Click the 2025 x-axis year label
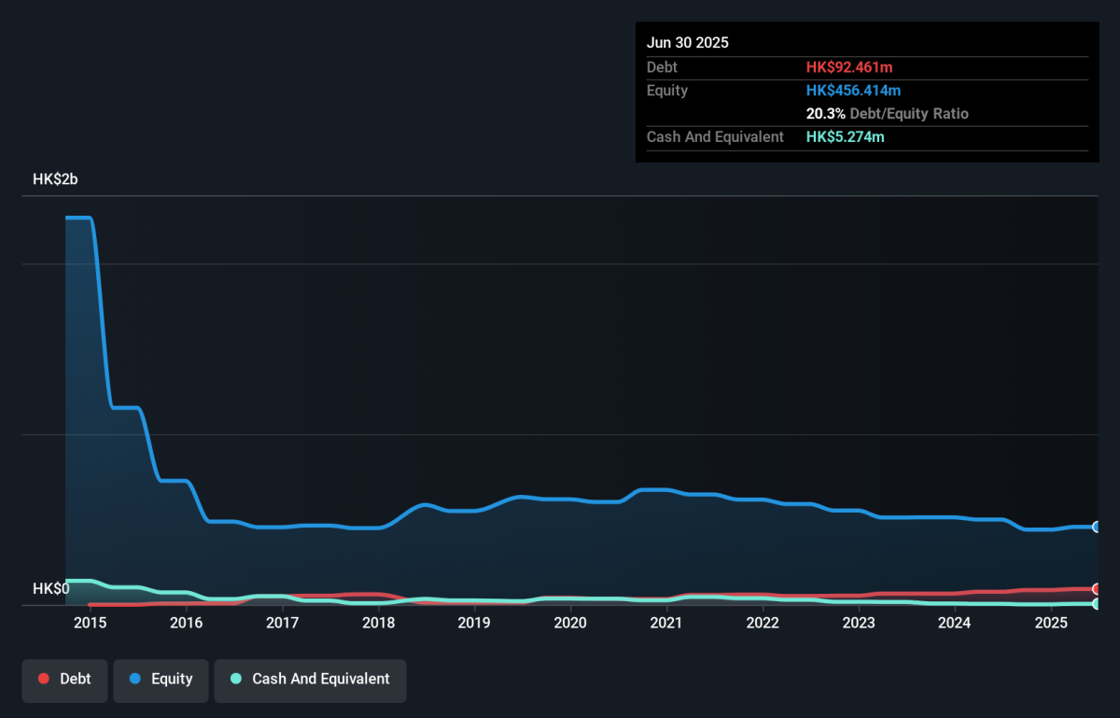This screenshot has height=718, width=1120. click(1051, 623)
